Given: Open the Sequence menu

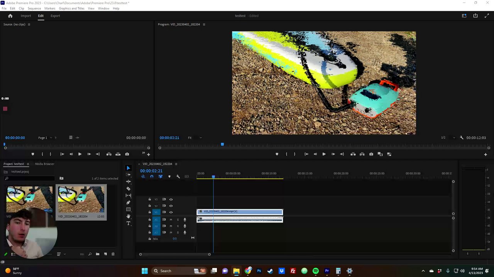Looking at the screenshot, I should [34, 8].
